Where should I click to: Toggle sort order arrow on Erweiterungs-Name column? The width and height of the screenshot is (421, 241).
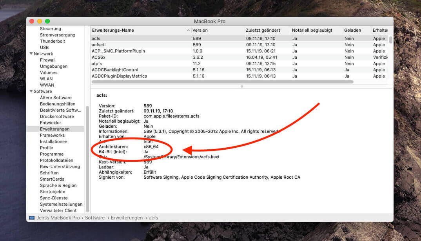(x=188, y=30)
